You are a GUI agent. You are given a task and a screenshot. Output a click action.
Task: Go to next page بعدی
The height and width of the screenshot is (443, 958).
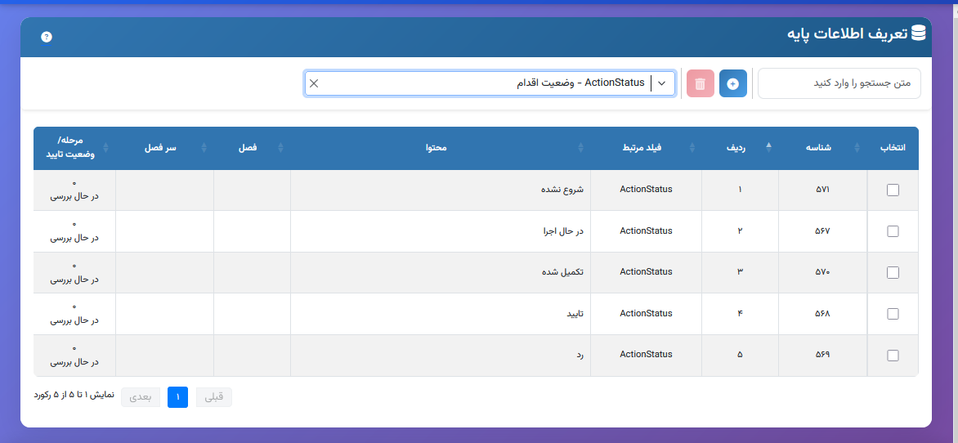pyautogui.click(x=140, y=397)
